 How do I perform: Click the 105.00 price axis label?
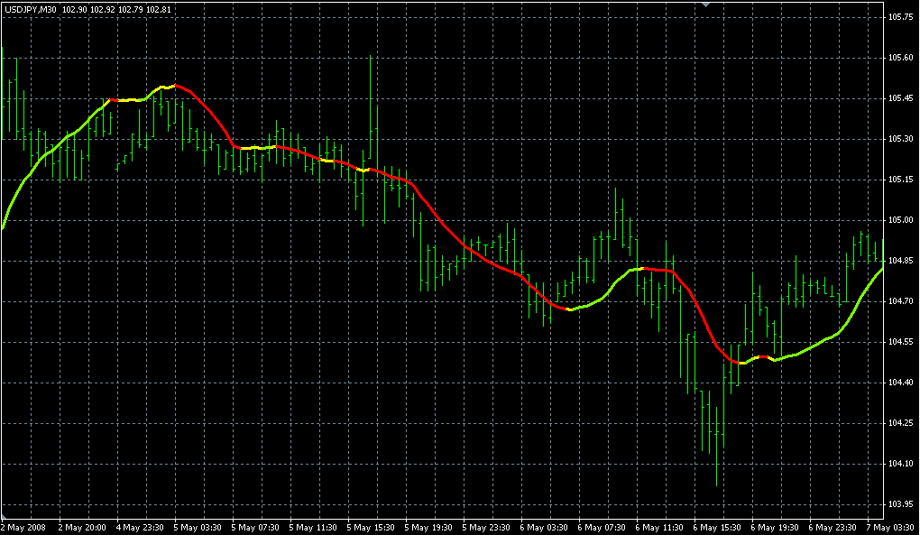900,220
